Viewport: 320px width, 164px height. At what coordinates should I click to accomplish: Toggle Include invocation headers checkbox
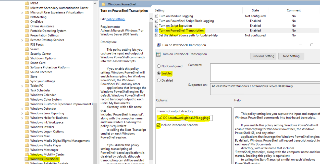(158, 125)
